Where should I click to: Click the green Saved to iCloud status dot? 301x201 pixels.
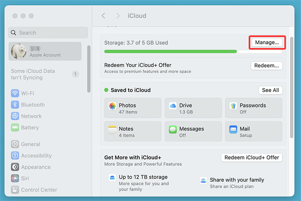(x=106, y=90)
